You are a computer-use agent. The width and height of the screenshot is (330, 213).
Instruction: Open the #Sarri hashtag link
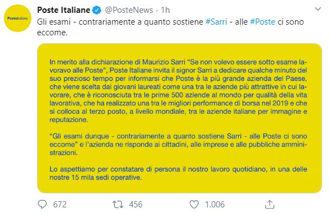(216, 22)
